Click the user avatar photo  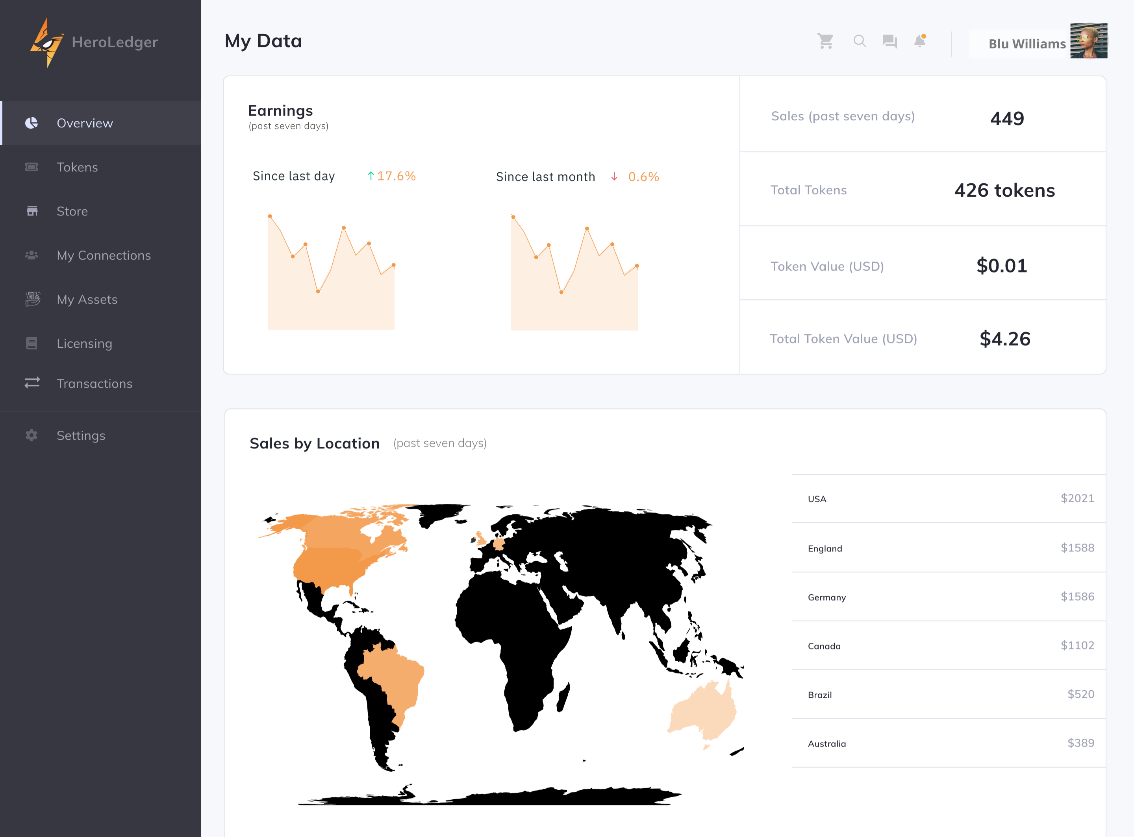click(x=1088, y=41)
